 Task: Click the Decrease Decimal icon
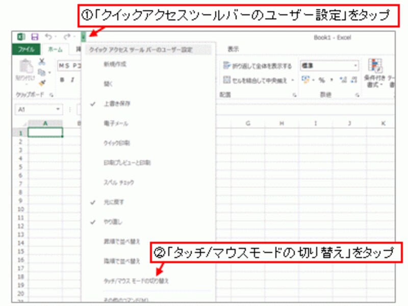(354, 80)
